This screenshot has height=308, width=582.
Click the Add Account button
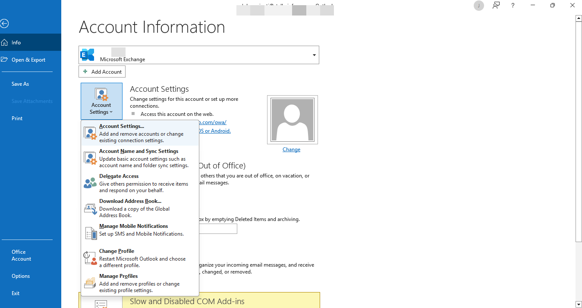point(102,72)
